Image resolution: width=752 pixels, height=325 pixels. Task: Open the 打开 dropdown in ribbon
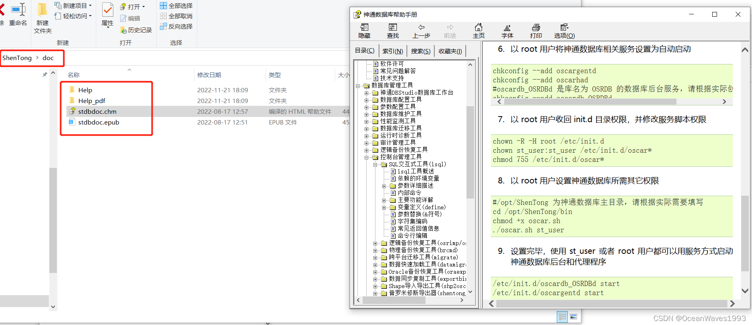click(133, 7)
